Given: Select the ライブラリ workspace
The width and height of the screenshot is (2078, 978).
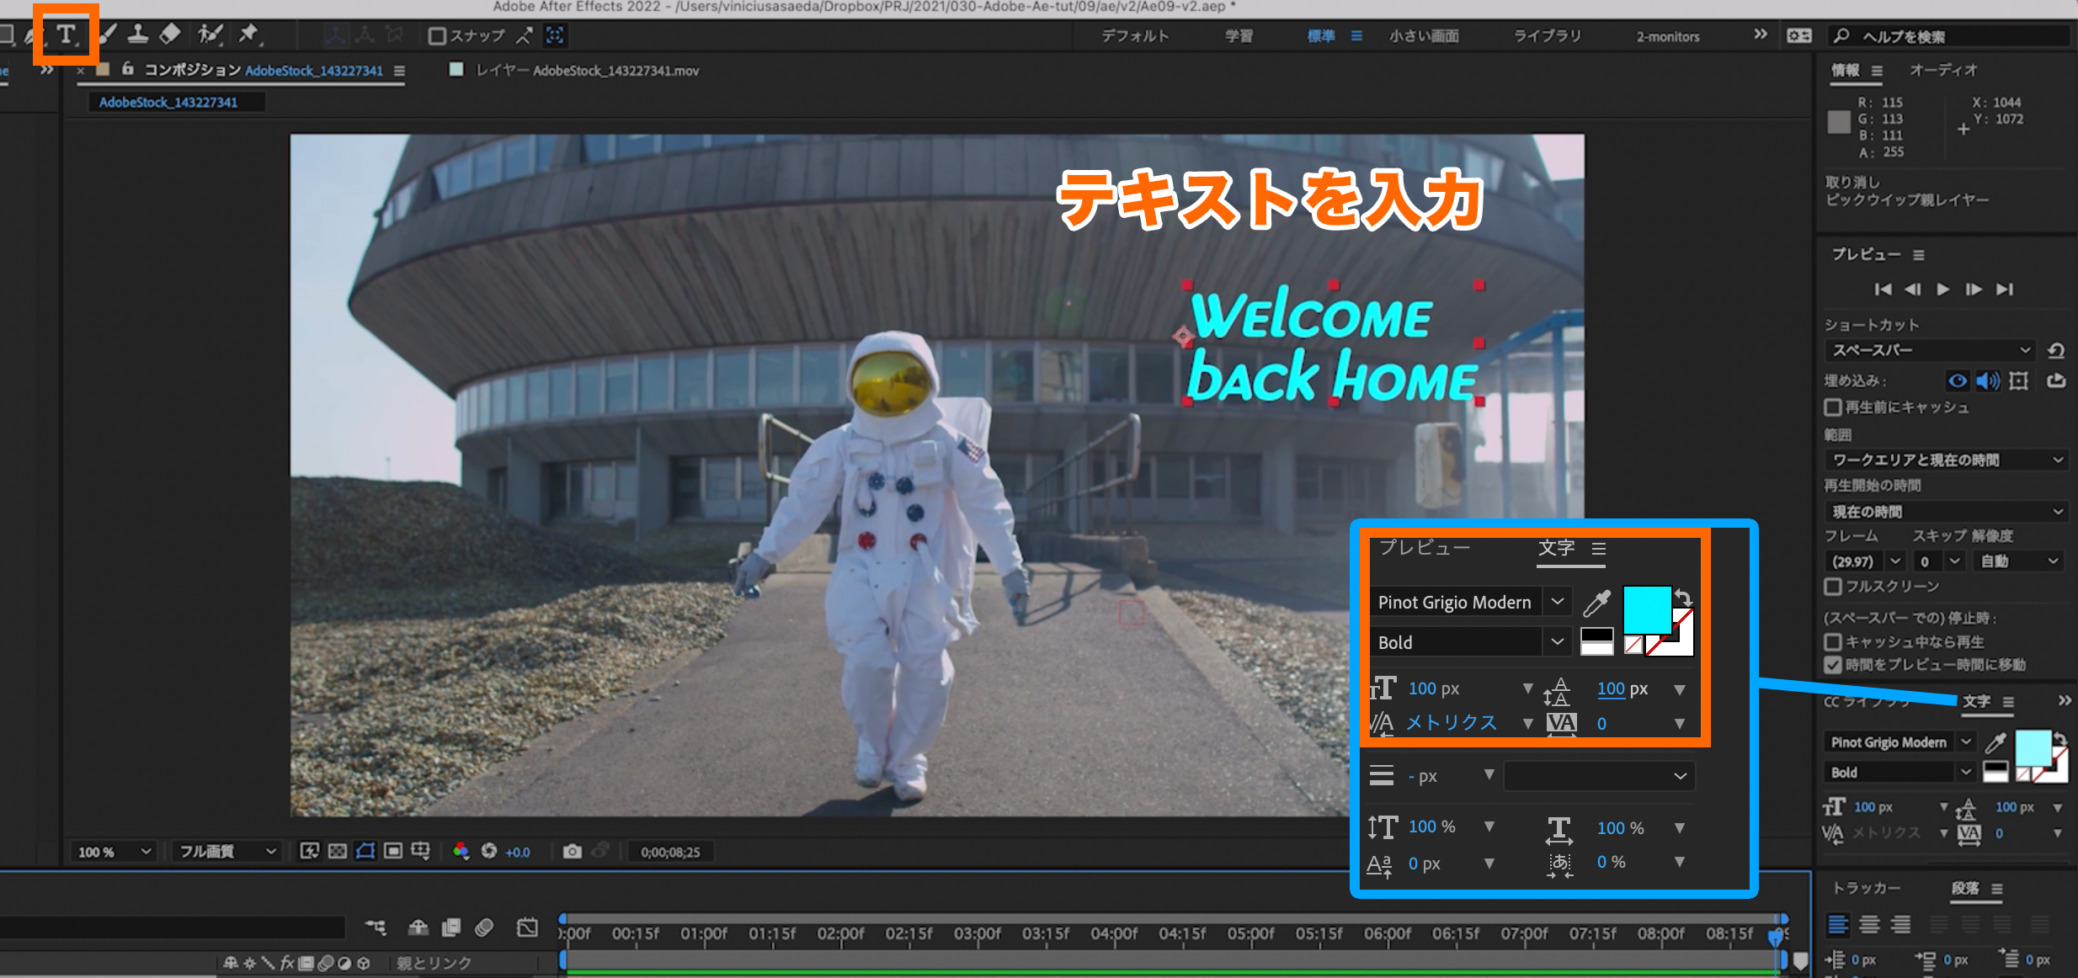Looking at the screenshot, I should click(x=1547, y=36).
